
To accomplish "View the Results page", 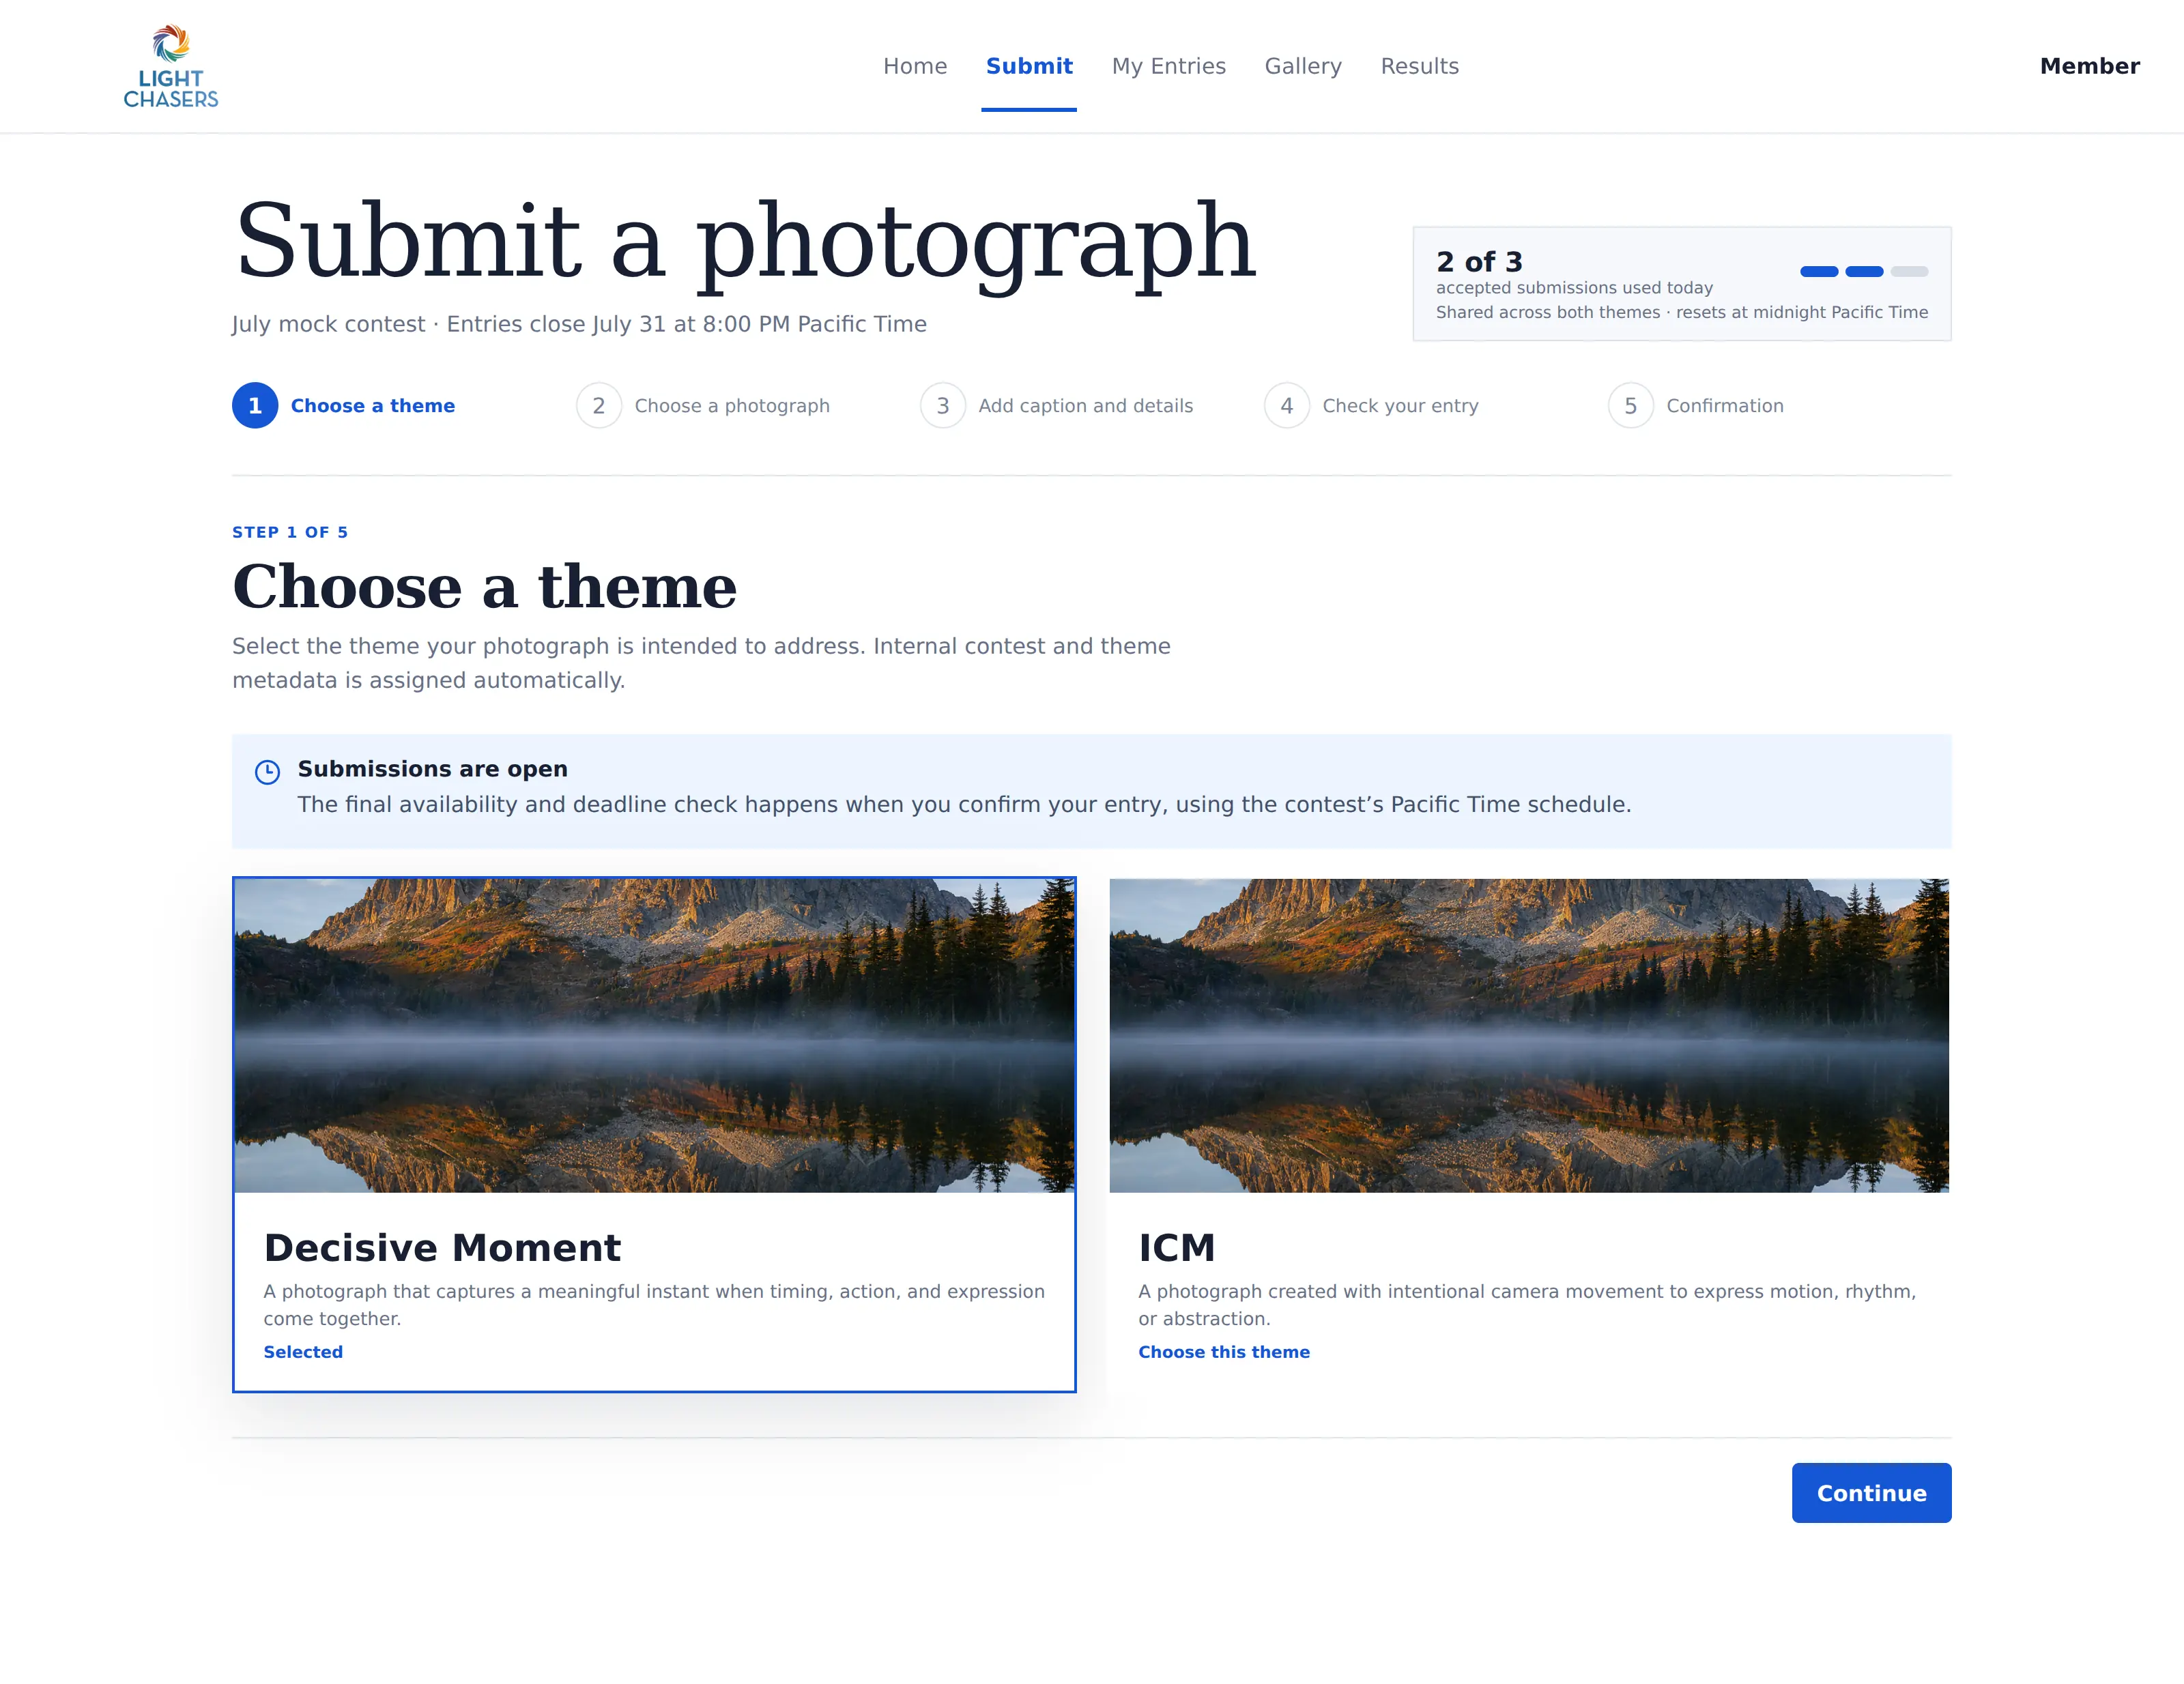I will tap(1420, 66).
